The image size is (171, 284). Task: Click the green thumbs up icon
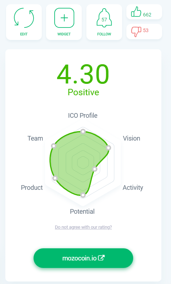[136, 12]
